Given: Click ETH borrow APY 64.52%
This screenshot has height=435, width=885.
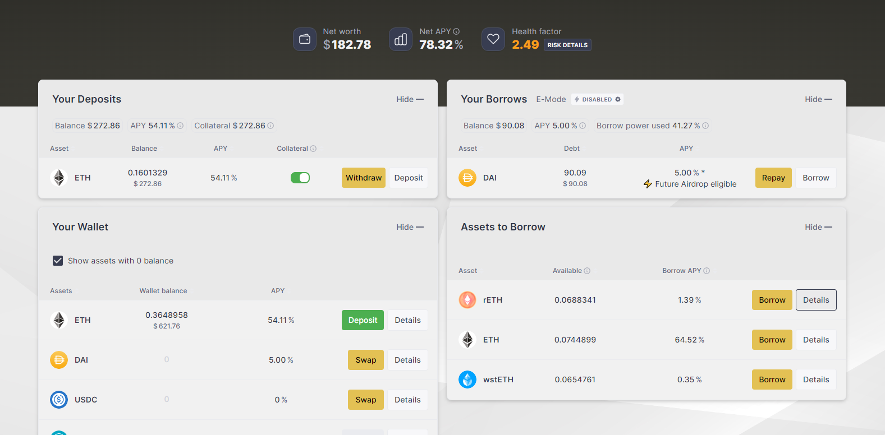Looking at the screenshot, I should click(x=690, y=340).
